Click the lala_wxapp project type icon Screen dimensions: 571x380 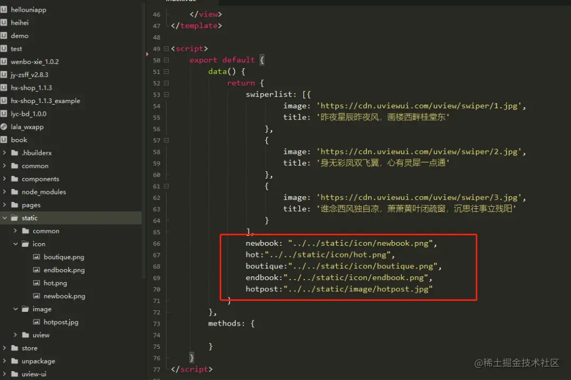click(4, 127)
